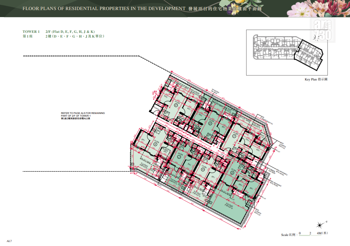Click the 2/F flat list subtitle
This screenshot has height=246, width=350.
pyautogui.click(x=70, y=32)
